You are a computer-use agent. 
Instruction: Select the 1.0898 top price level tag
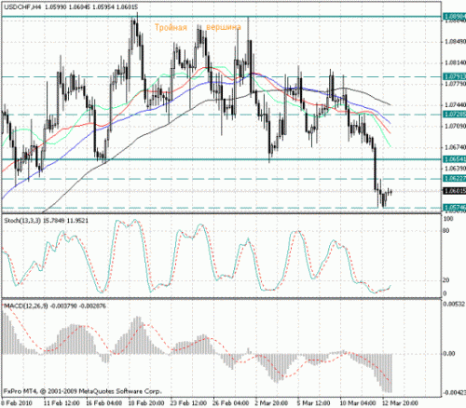(x=454, y=16)
